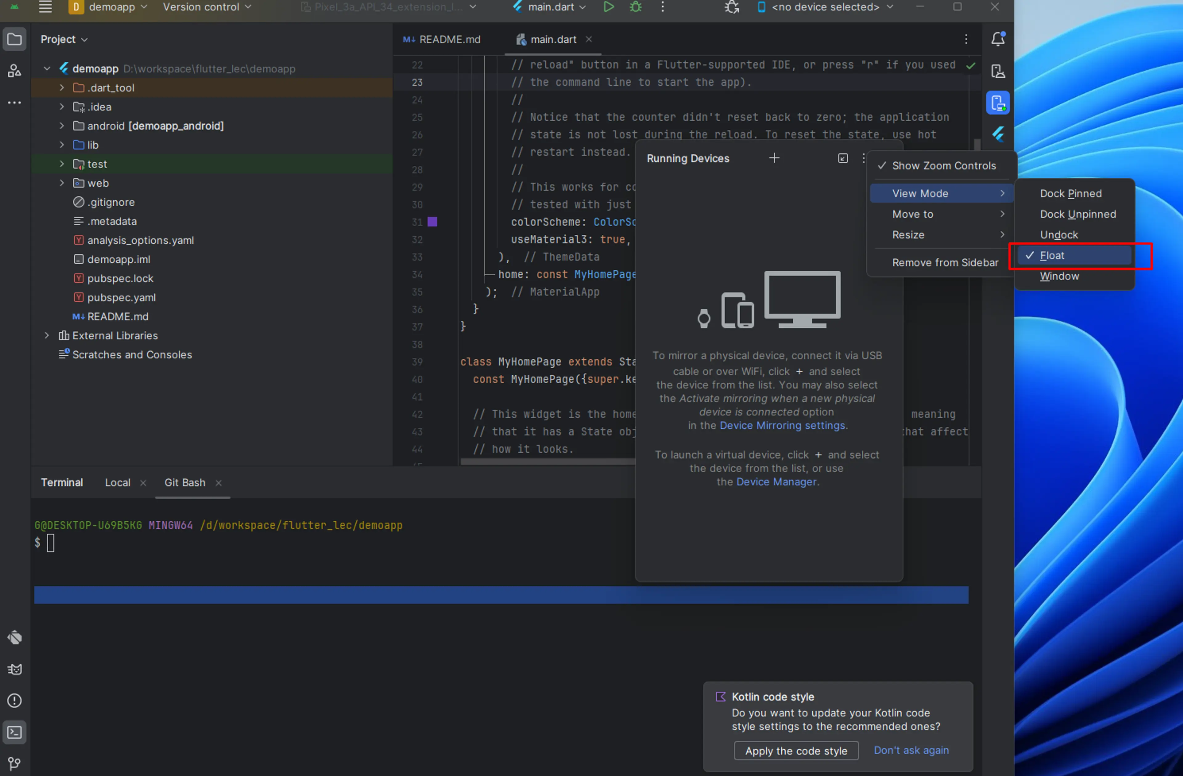Open the Problems tool window icon
The width and height of the screenshot is (1183, 776).
[x=14, y=701]
